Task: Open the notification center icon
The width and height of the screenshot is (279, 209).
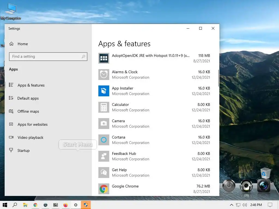Action: (270, 205)
